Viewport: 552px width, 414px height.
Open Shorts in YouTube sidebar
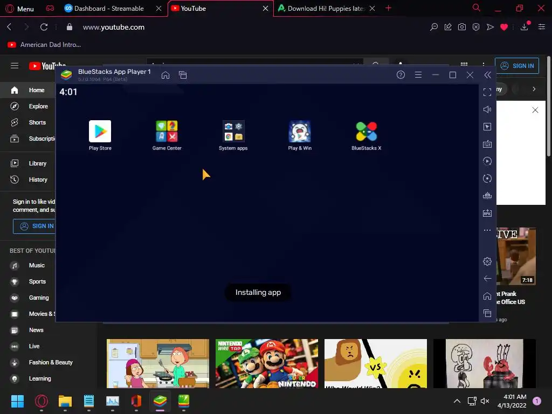(28, 122)
